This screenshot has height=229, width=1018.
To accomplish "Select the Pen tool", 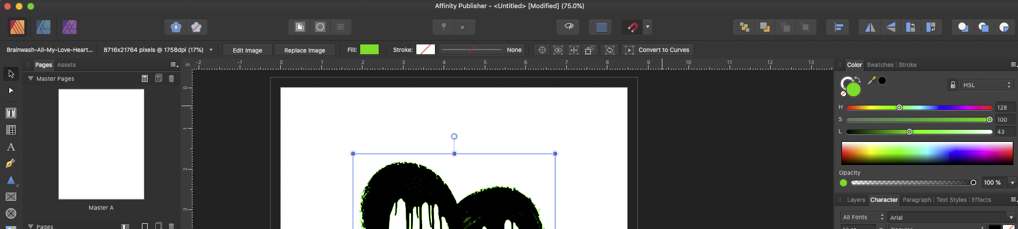I will 10,164.
